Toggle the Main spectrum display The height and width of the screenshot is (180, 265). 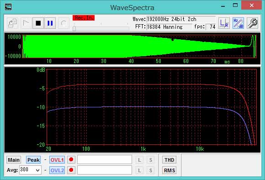pyautogui.click(x=14, y=160)
